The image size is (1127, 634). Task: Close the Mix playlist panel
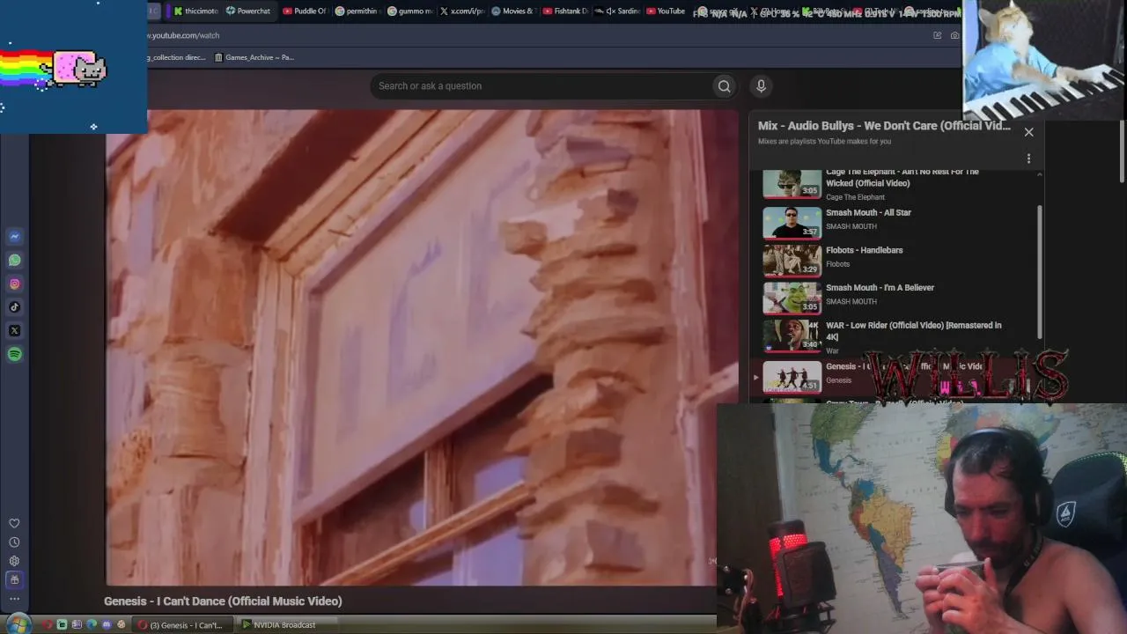coord(1028,132)
